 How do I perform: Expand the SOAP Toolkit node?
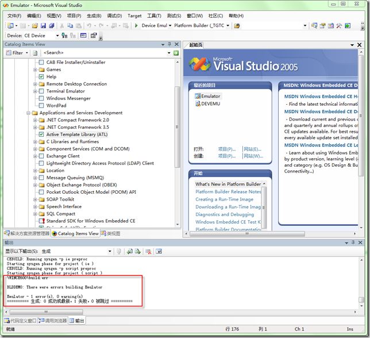[35, 199]
